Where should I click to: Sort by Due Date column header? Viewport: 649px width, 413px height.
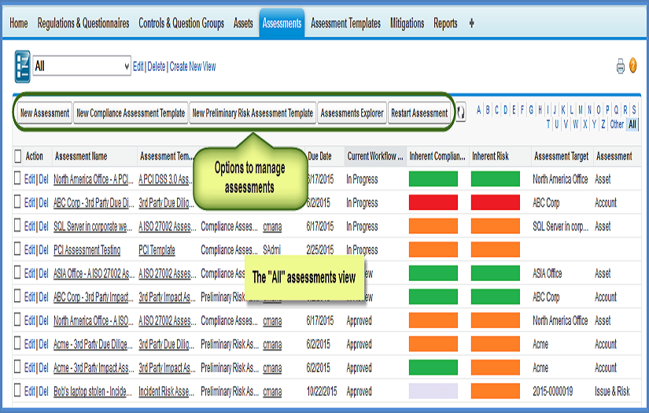(x=319, y=156)
